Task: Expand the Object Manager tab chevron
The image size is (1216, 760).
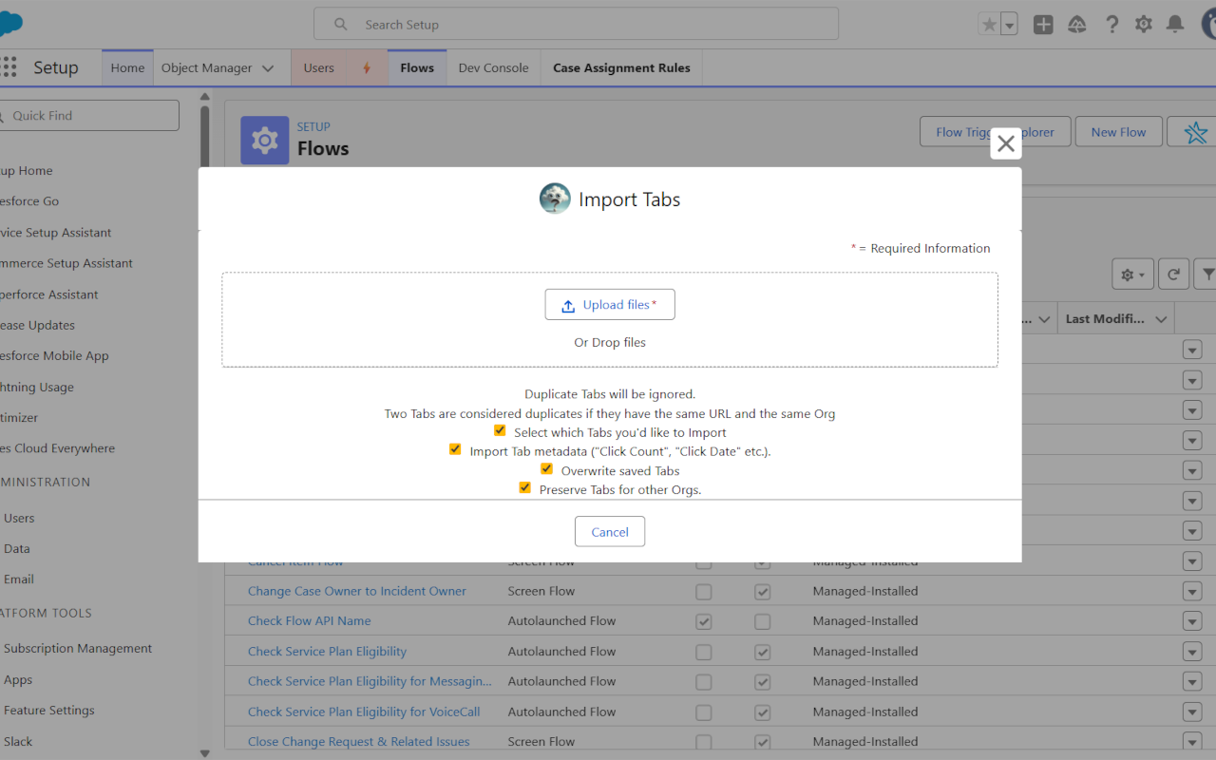Action: tap(268, 68)
